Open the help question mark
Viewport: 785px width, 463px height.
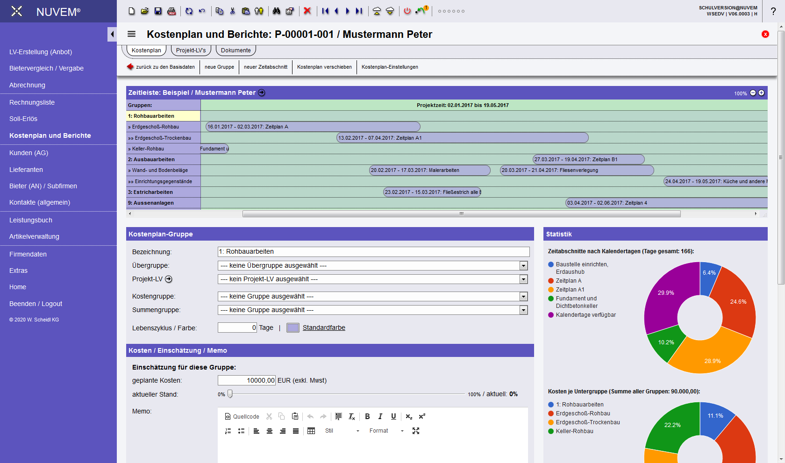(x=773, y=11)
